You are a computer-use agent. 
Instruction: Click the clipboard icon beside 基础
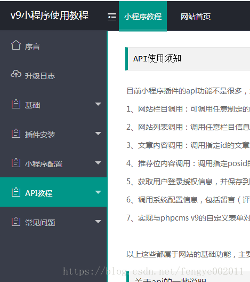(x=16, y=104)
